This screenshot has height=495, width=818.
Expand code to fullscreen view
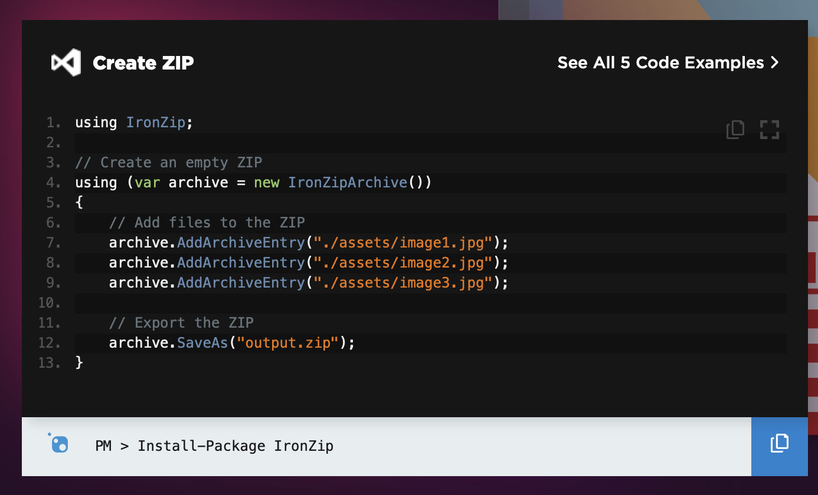pyautogui.click(x=770, y=130)
